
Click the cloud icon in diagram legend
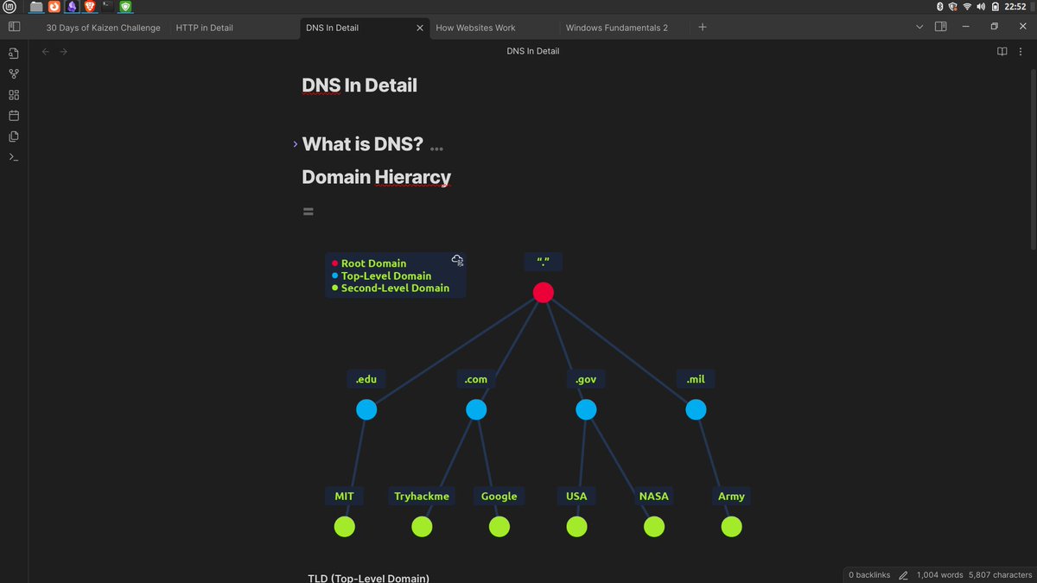coord(457,260)
